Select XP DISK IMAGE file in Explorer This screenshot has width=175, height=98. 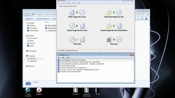51,31
